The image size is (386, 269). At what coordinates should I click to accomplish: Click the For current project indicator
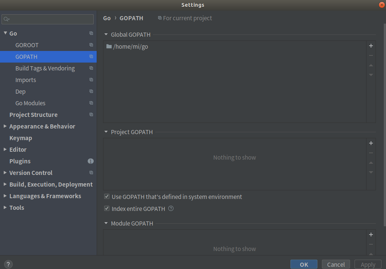(184, 18)
